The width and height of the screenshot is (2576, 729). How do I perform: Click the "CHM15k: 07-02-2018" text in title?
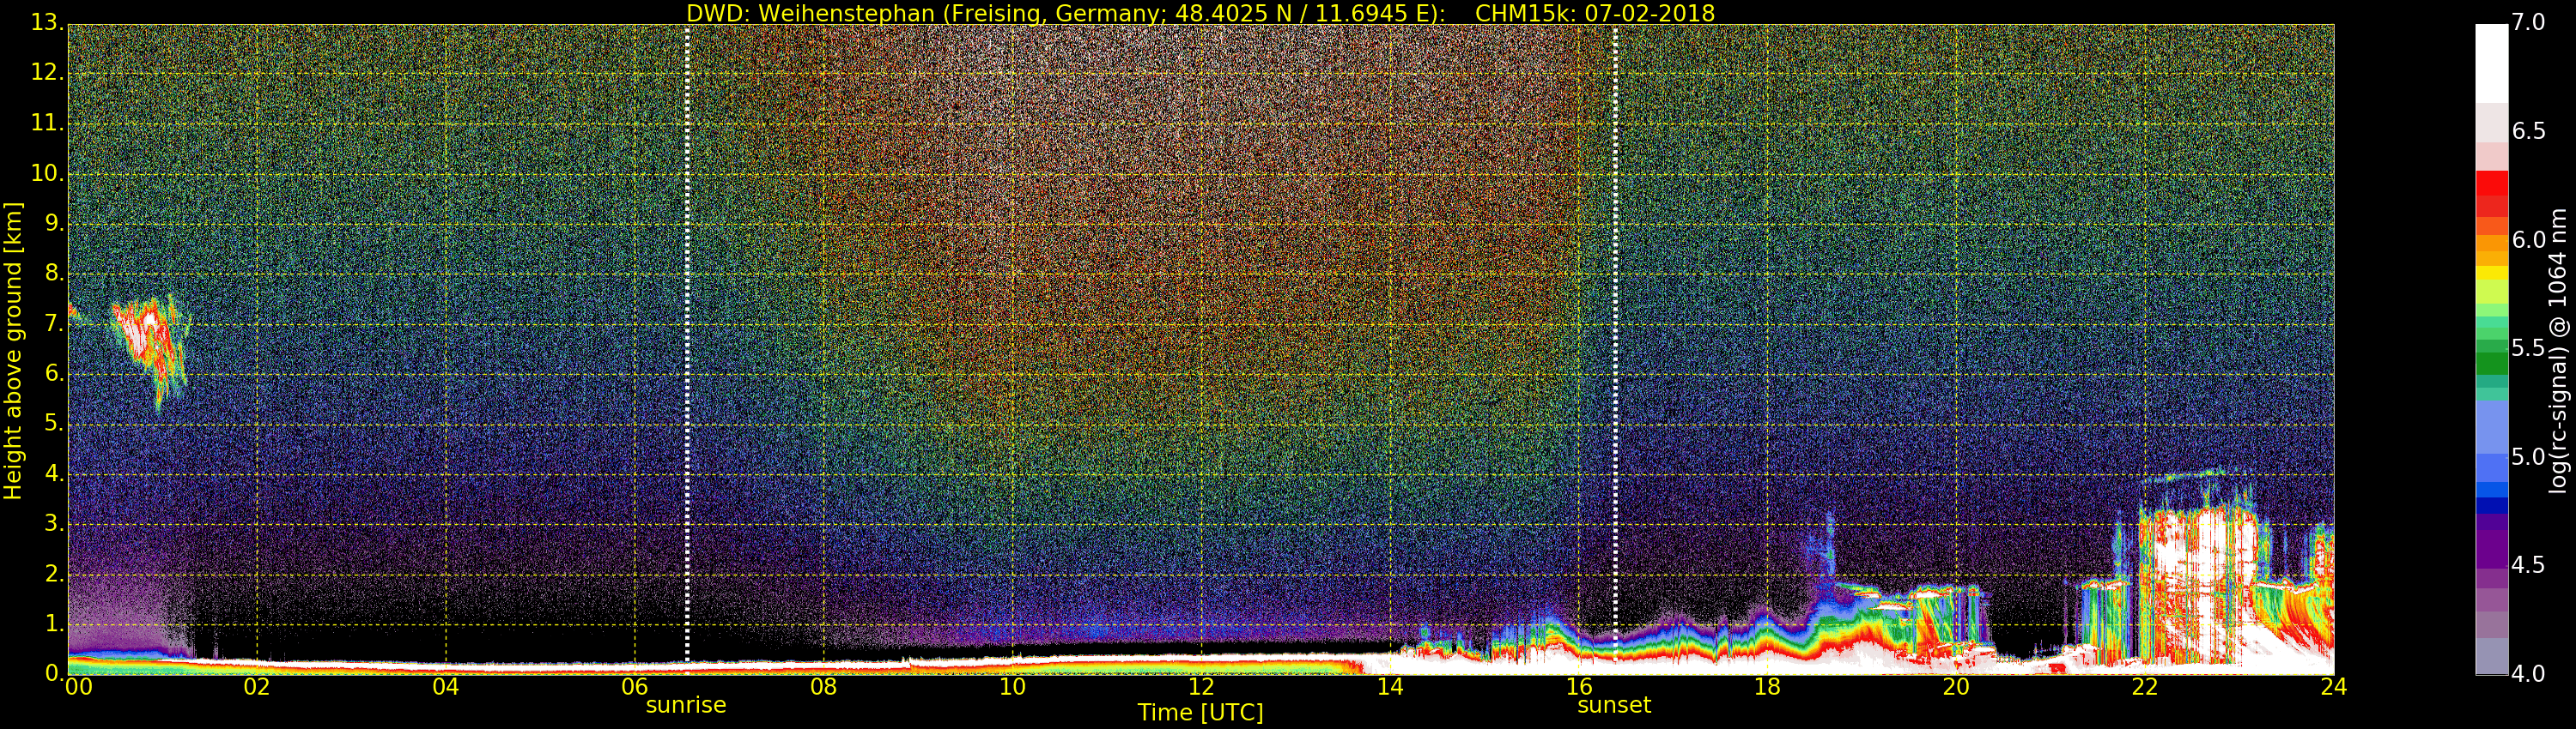pos(1594,13)
